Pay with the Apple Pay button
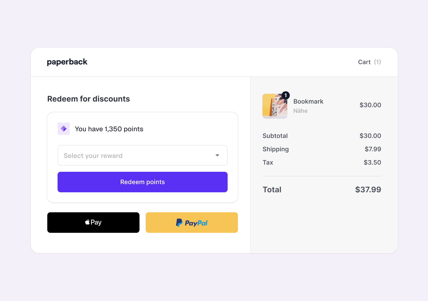This screenshot has height=301, width=428. (x=93, y=223)
